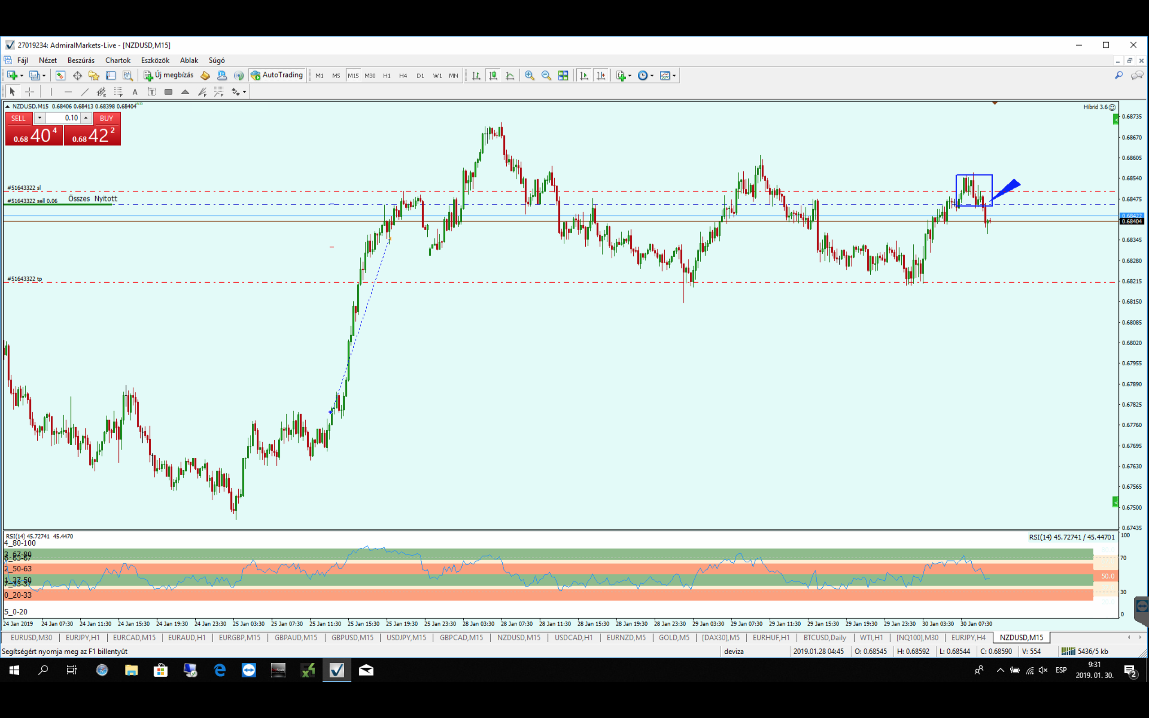1149x718 pixels.
Task: Switch to the BTCUSD,Daily chart tab
Action: 824,637
